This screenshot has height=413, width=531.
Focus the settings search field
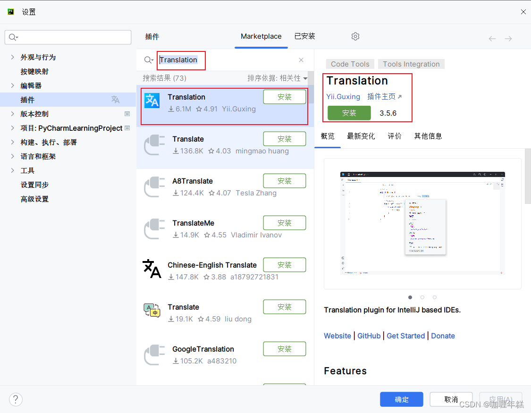click(68, 37)
